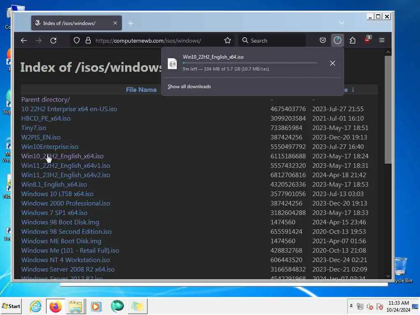Go back with the browser back arrow
This screenshot has width=420, height=315.
[24, 41]
